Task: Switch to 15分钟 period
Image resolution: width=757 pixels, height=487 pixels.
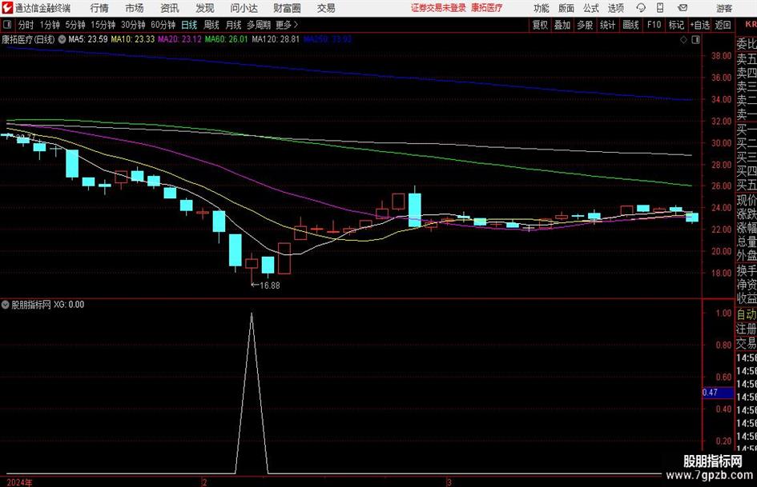Action: pos(103,25)
